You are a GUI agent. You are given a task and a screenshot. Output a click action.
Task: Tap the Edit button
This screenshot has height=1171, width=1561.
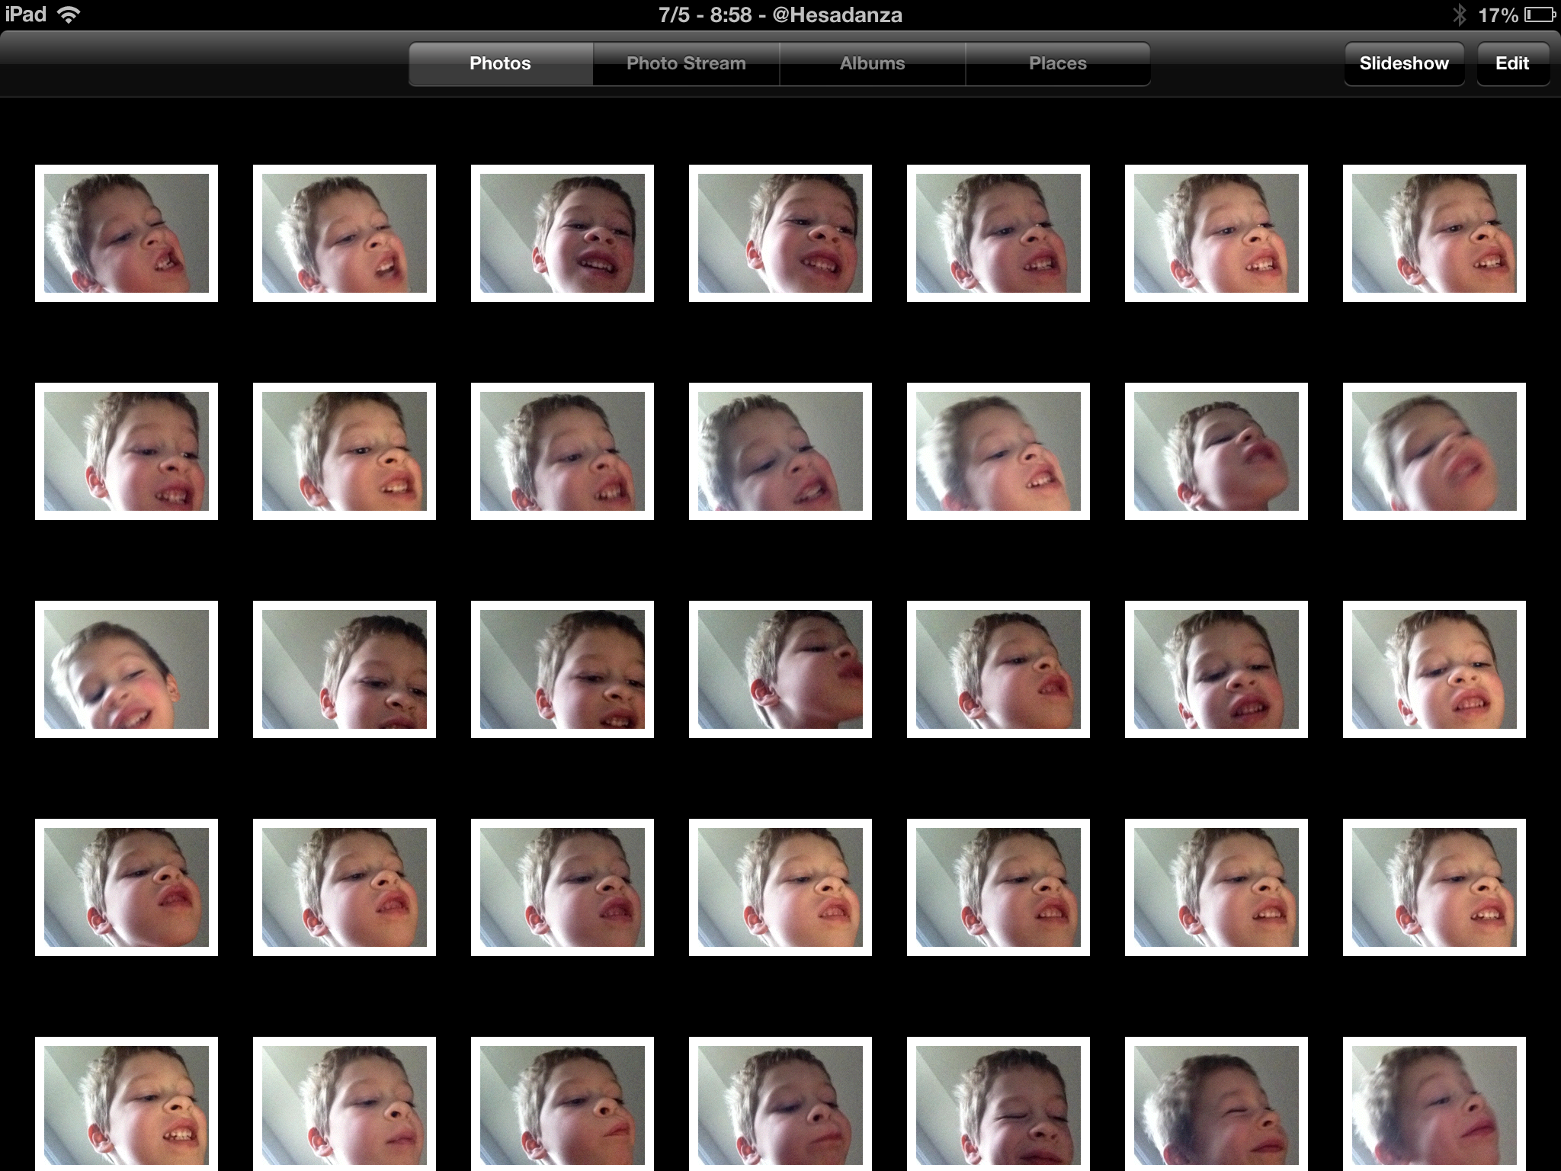click(x=1512, y=63)
